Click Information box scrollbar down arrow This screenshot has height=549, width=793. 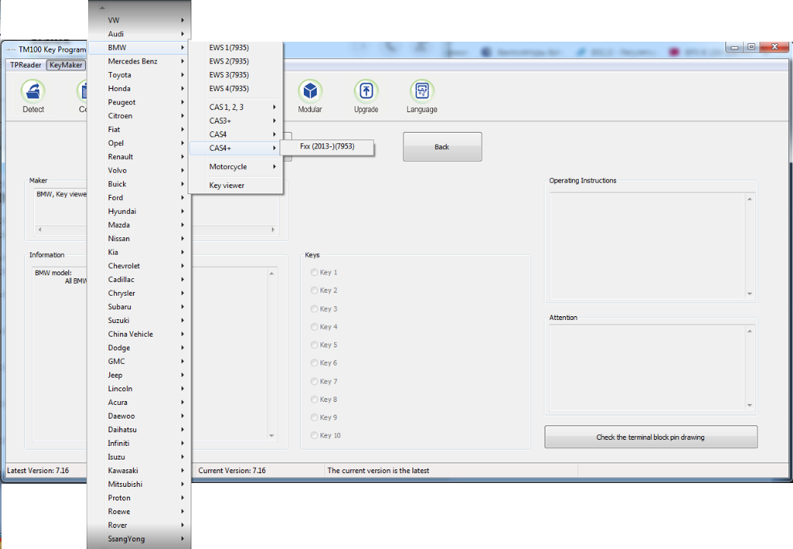(x=272, y=435)
